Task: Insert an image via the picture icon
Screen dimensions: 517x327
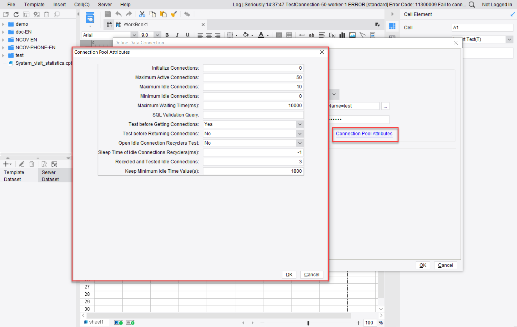Action: click(x=352, y=35)
